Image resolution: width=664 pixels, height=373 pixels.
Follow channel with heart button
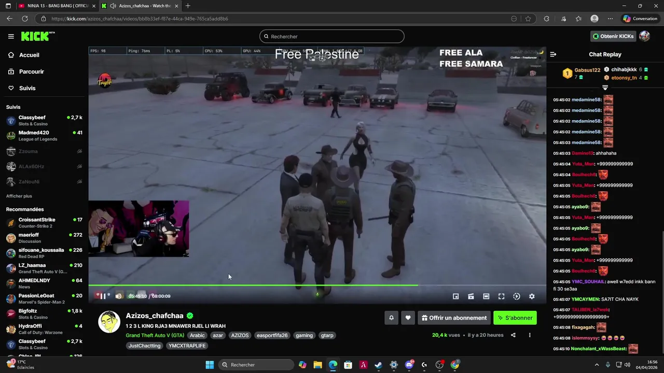tap(408, 318)
